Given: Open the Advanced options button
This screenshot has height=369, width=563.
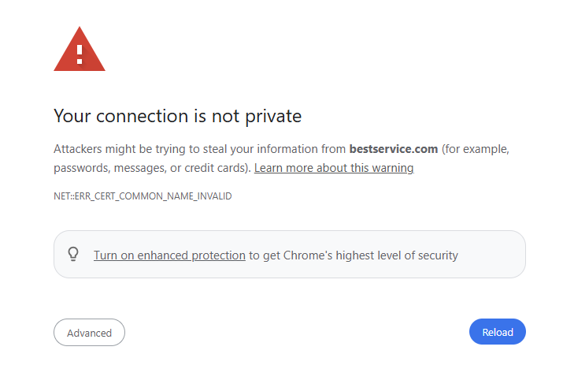Looking at the screenshot, I should point(90,332).
